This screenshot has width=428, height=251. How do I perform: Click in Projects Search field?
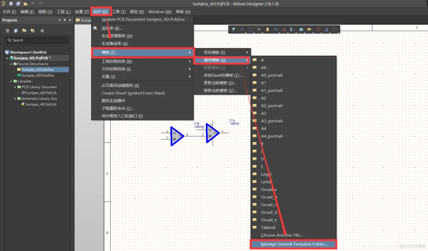(x=37, y=40)
